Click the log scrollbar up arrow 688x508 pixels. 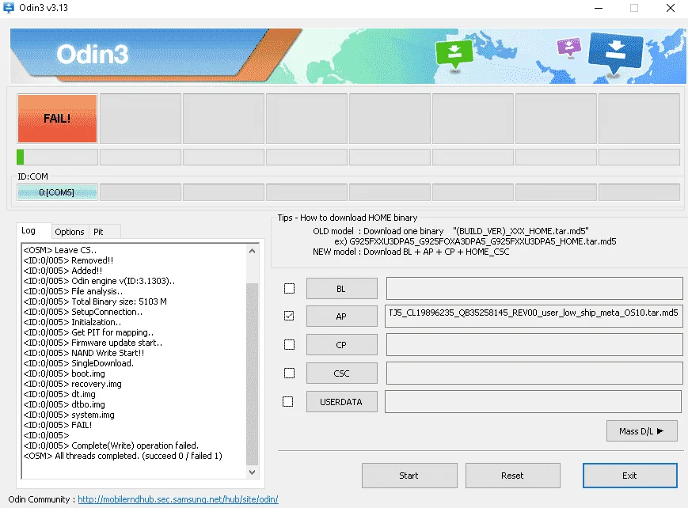(252, 251)
